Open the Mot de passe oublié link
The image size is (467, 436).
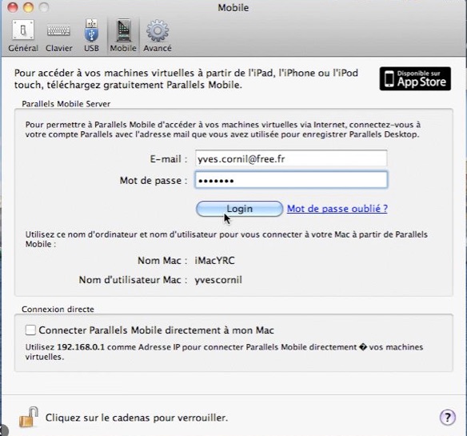click(337, 209)
